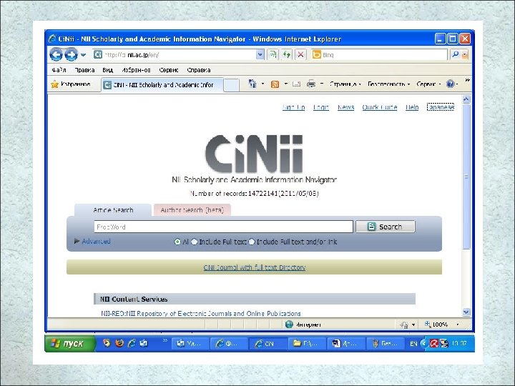Click the Refresh page icon
The height and width of the screenshot is (386, 515).
coord(286,54)
